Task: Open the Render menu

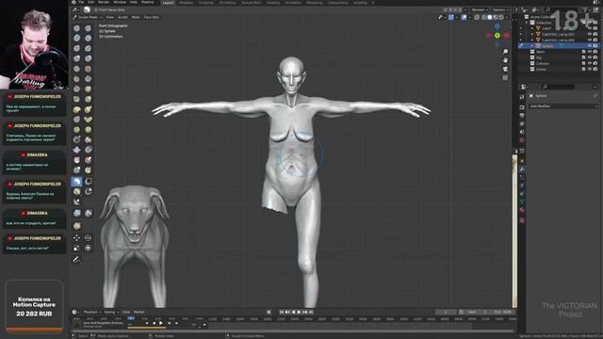Action: tap(104, 2)
